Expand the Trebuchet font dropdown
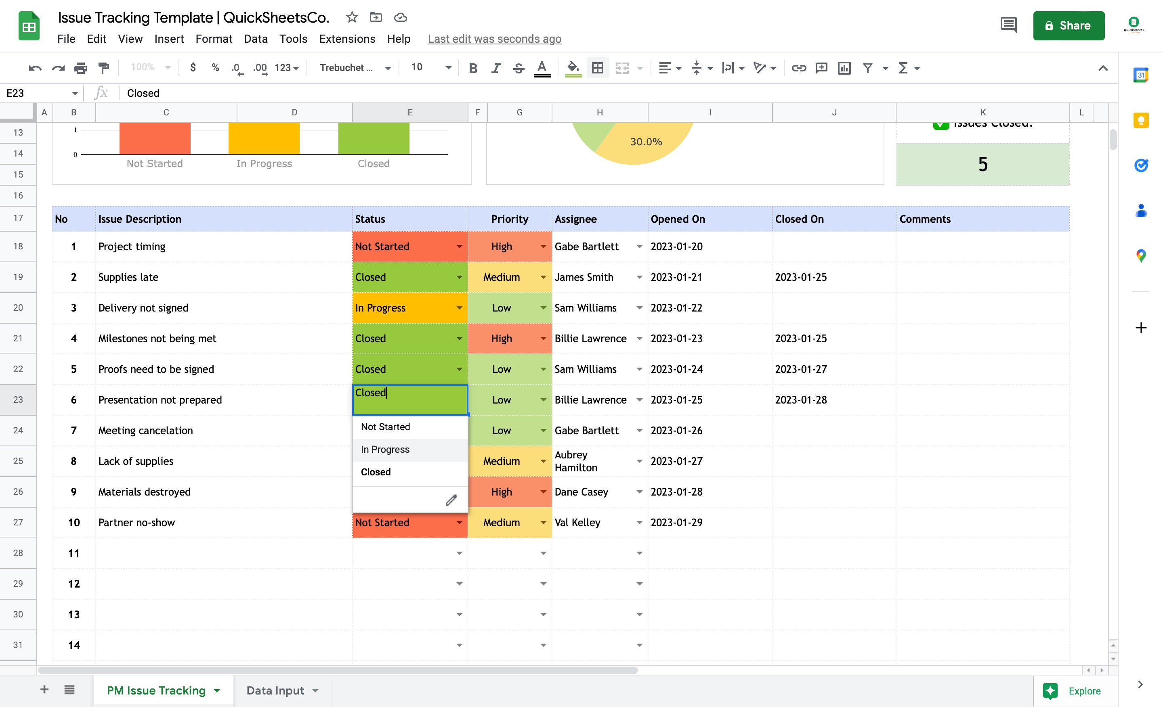 point(355,68)
